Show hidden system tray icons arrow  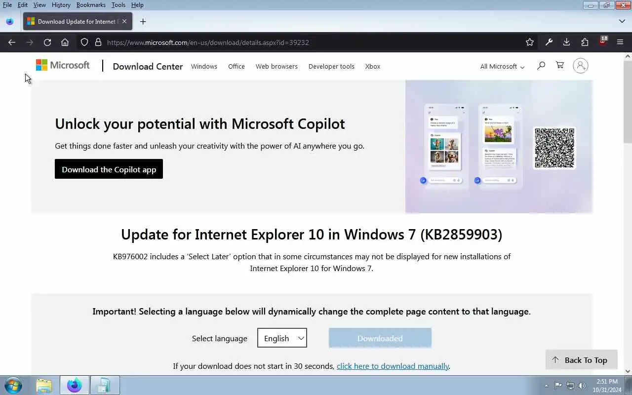click(546, 386)
